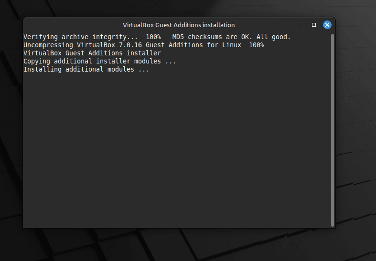
Task: Click the word "Linux" in the output
Action: point(231,45)
